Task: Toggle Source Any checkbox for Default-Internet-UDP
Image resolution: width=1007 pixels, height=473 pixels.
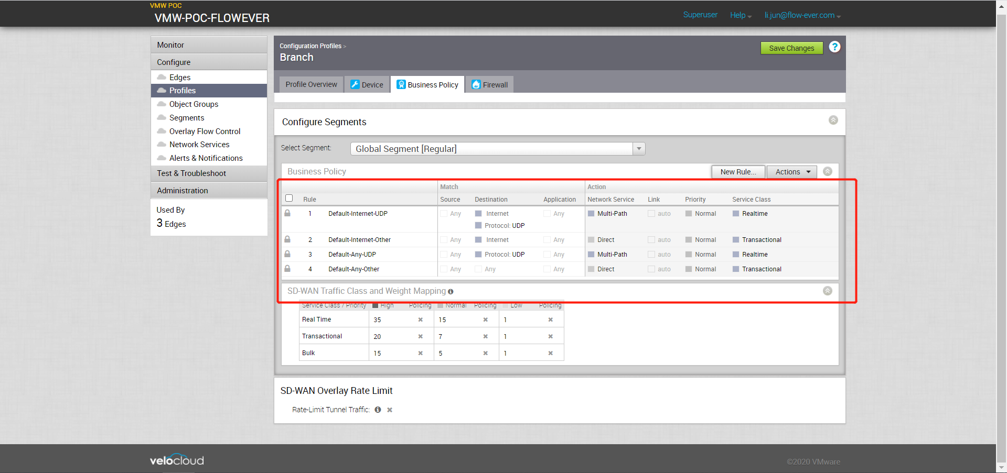Action: click(444, 213)
